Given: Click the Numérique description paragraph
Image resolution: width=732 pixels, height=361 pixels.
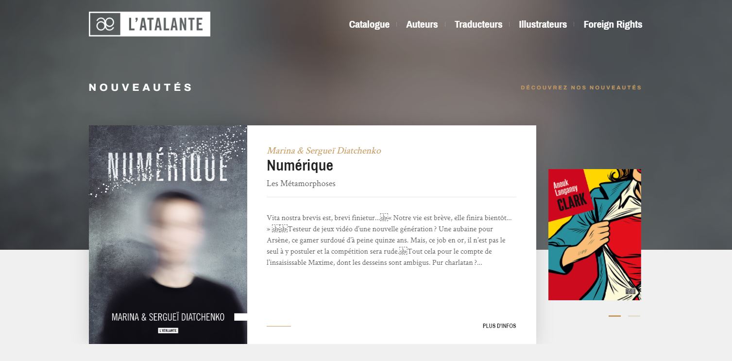Looking at the screenshot, I should click(x=389, y=240).
